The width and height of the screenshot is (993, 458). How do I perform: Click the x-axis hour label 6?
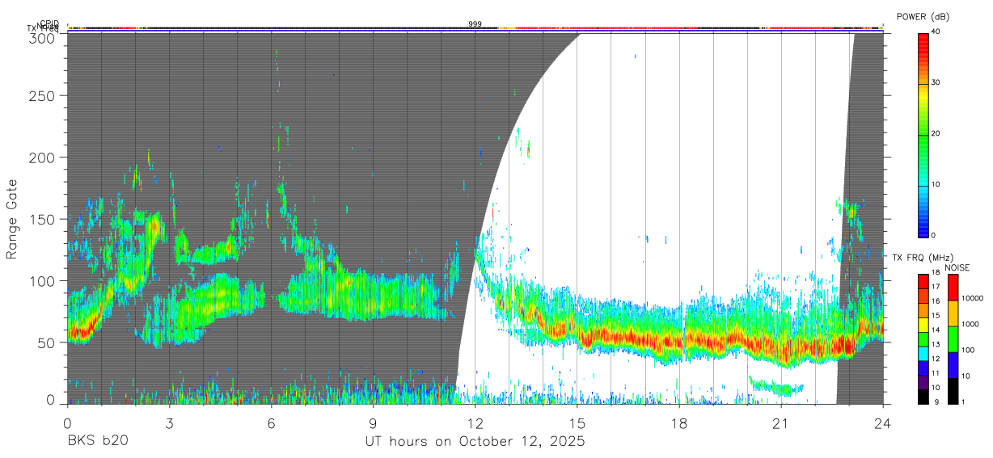point(271,422)
